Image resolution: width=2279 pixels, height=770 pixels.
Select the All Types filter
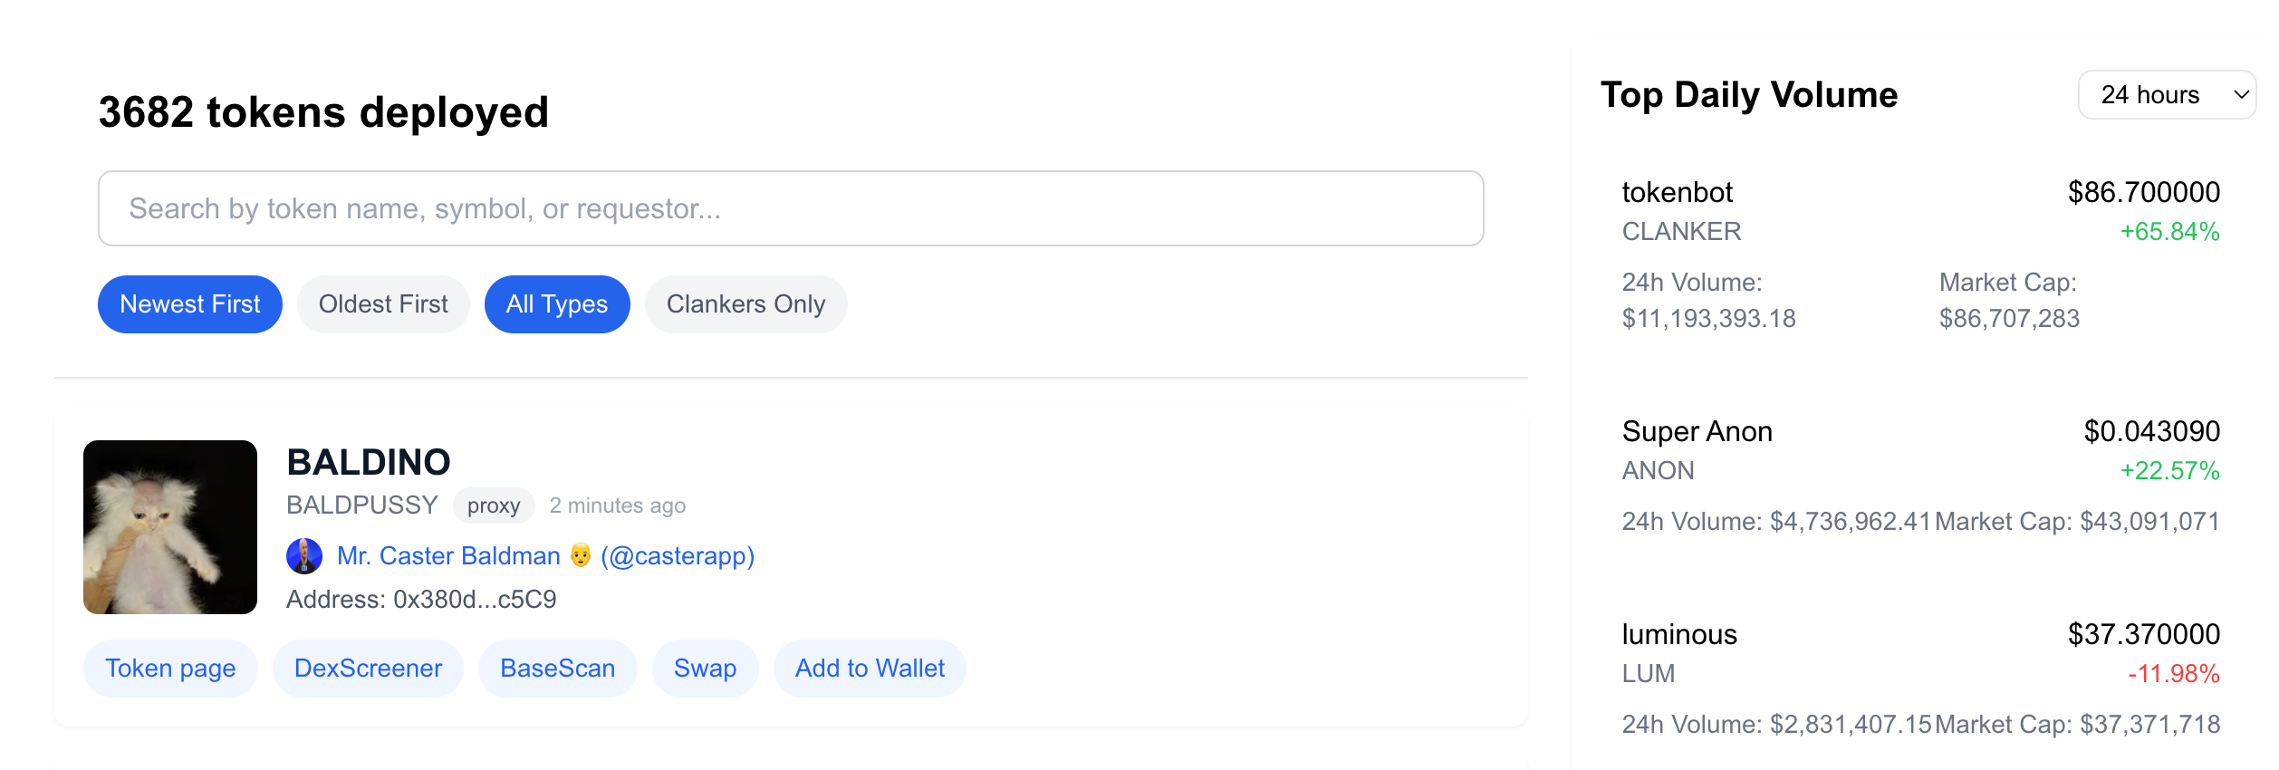[557, 304]
